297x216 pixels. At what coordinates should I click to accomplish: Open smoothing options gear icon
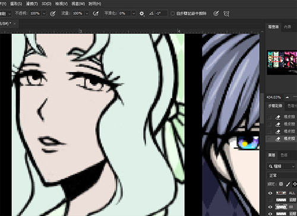click(x=142, y=14)
